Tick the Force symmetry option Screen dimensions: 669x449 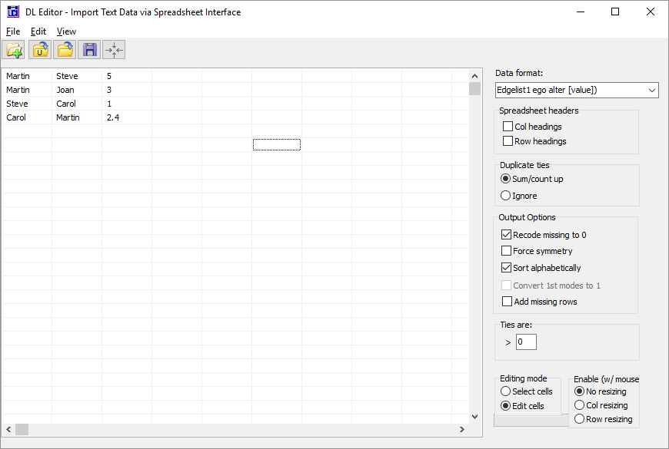point(507,251)
